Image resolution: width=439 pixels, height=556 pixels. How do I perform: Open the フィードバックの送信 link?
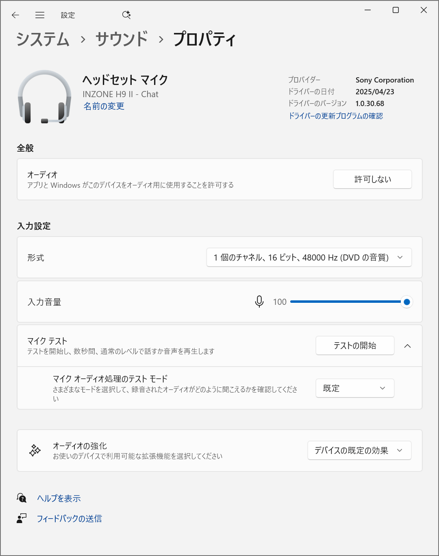(x=69, y=519)
